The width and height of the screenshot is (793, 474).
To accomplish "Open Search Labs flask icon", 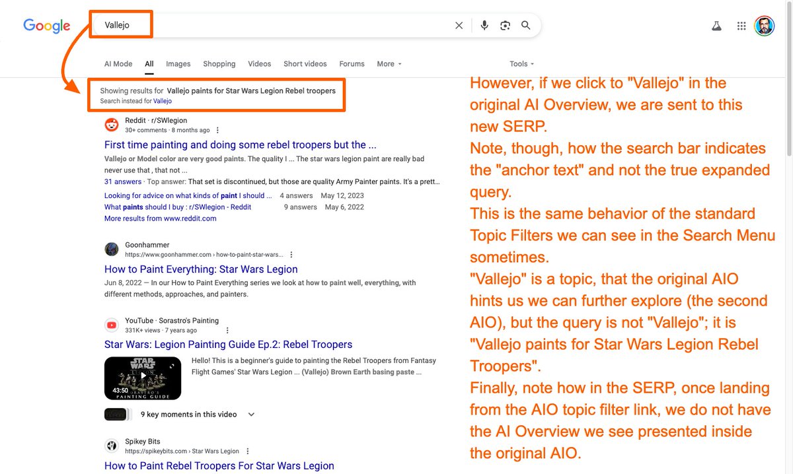I will [x=716, y=26].
